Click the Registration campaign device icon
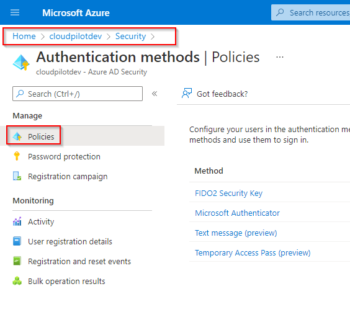 coord(17,176)
